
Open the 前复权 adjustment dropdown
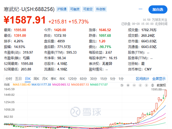[161, 85]
